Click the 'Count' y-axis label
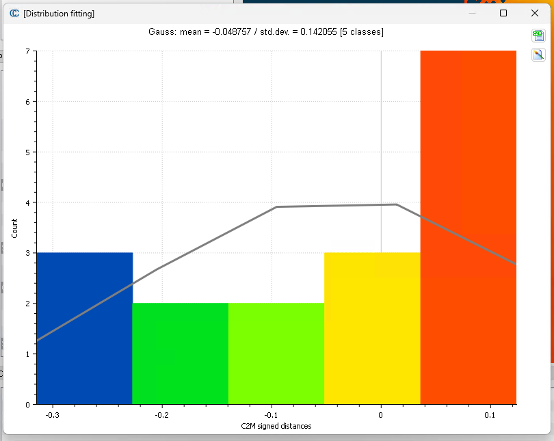554x441 pixels. point(14,228)
